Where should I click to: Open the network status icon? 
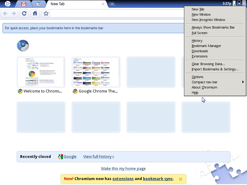pyautogui.click(x=239, y=3)
